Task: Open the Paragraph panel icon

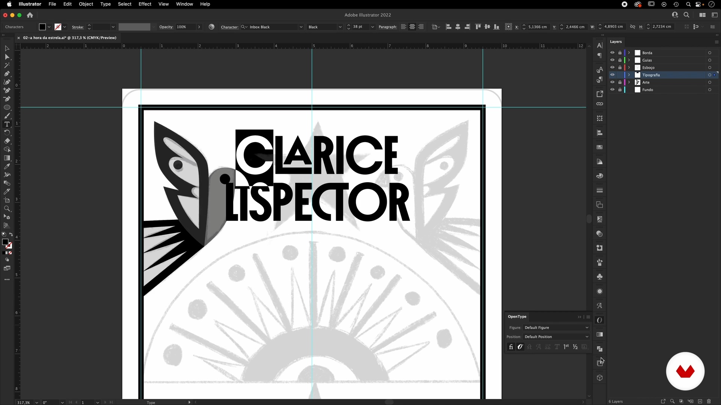Action: point(600,56)
